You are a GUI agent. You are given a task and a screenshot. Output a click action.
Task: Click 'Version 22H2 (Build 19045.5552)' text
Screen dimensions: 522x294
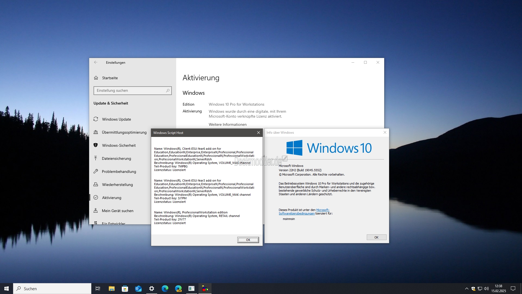tap(300, 170)
